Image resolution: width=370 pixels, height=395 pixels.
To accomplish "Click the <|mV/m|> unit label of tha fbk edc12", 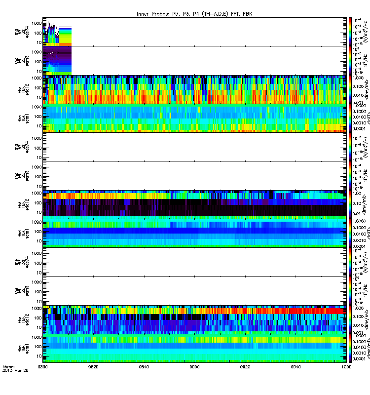I will [x=368, y=90].
